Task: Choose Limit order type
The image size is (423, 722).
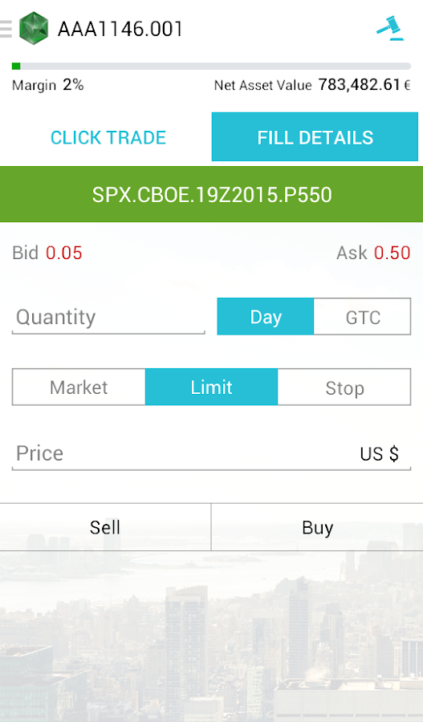Action: pos(212,387)
